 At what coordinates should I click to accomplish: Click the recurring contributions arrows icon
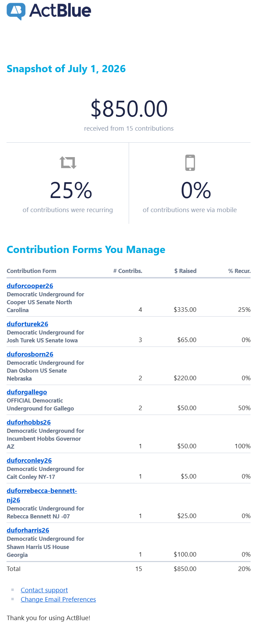tap(68, 162)
